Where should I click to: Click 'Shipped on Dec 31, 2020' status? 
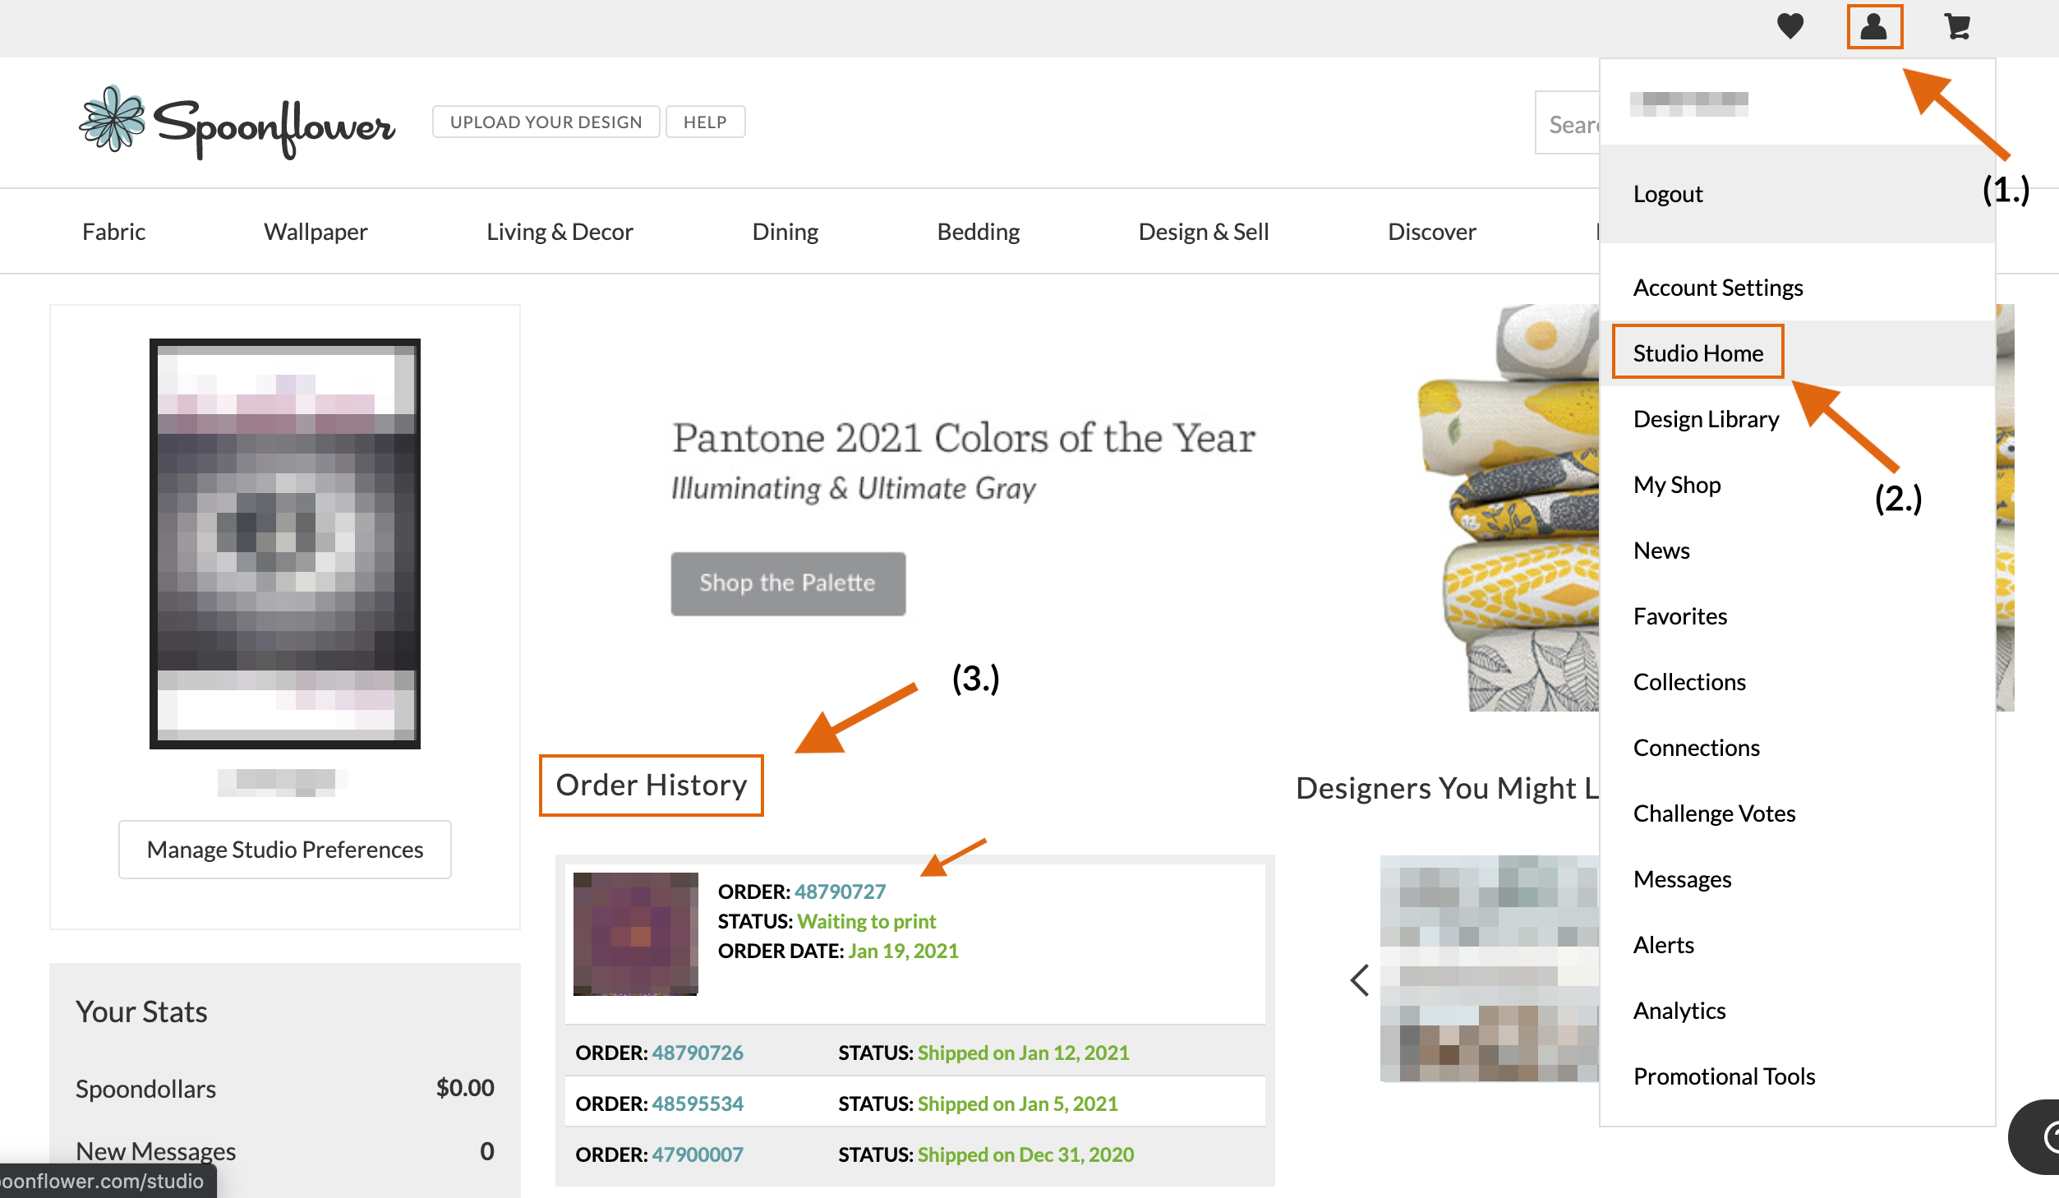click(1025, 1154)
